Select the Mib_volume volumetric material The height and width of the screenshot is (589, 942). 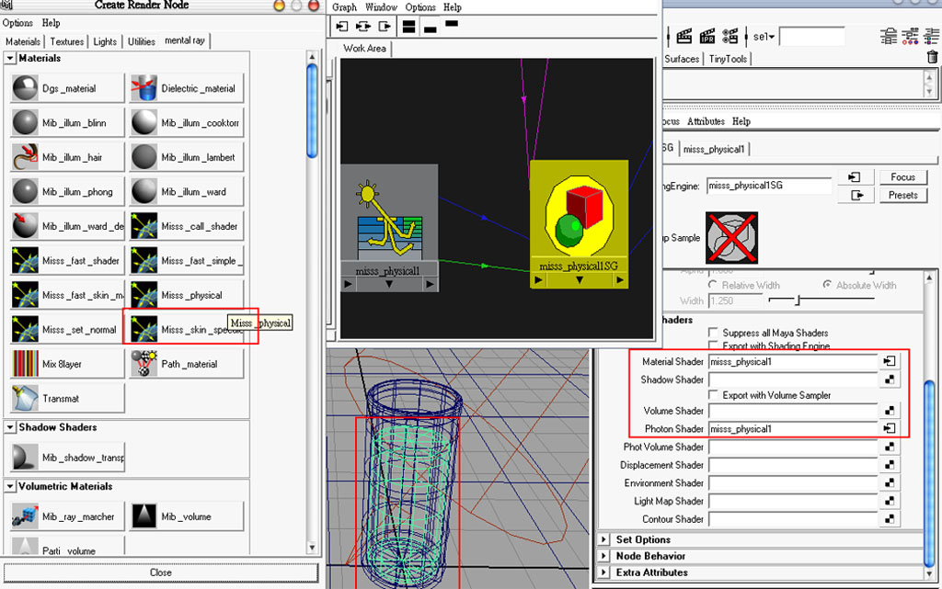pyautogui.click(x=187, y=516)
